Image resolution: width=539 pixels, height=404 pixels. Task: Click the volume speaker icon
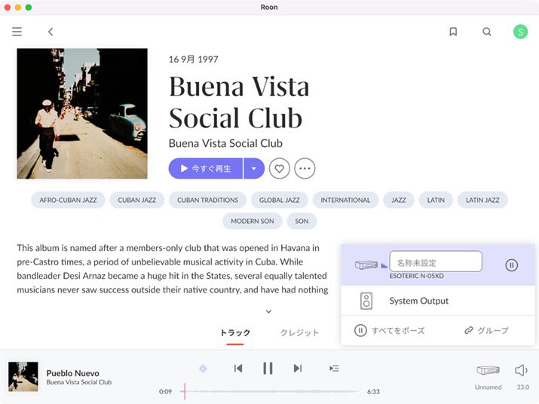[x=520, y=370]
